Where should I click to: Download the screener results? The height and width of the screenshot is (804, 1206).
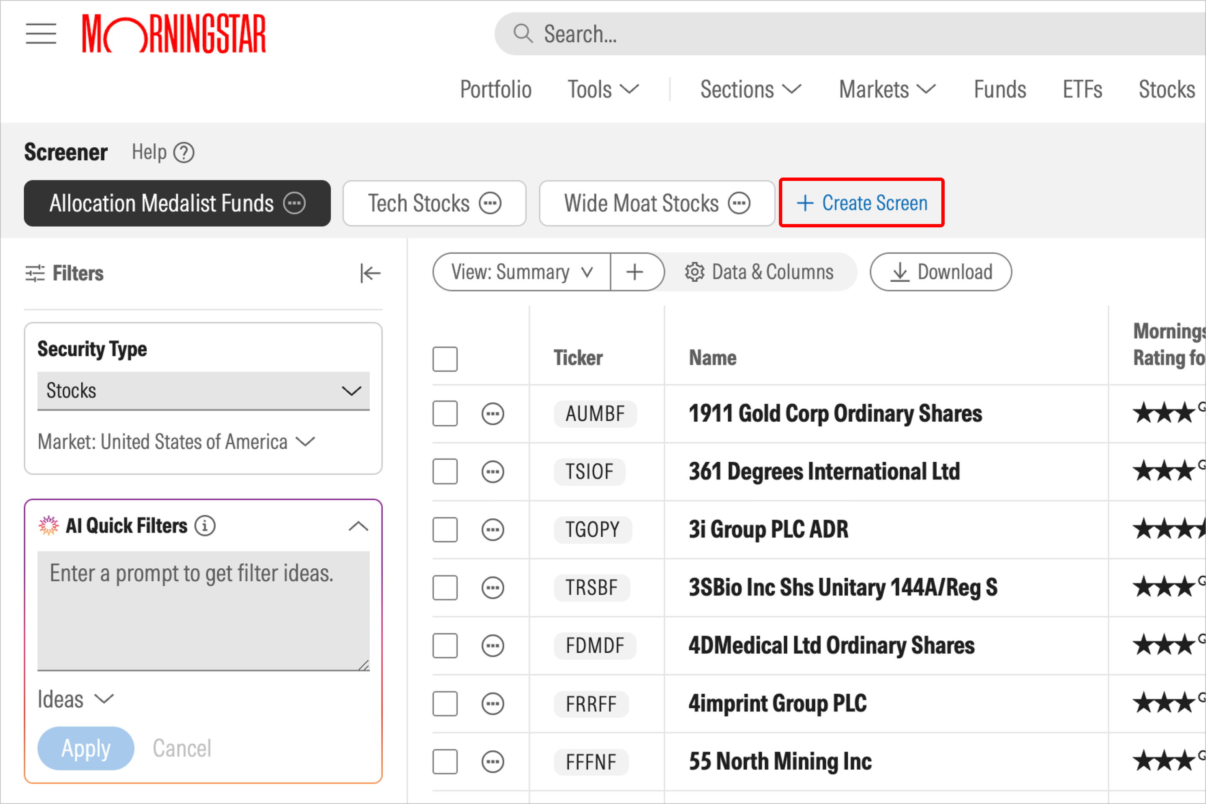[x=941, y=272]
